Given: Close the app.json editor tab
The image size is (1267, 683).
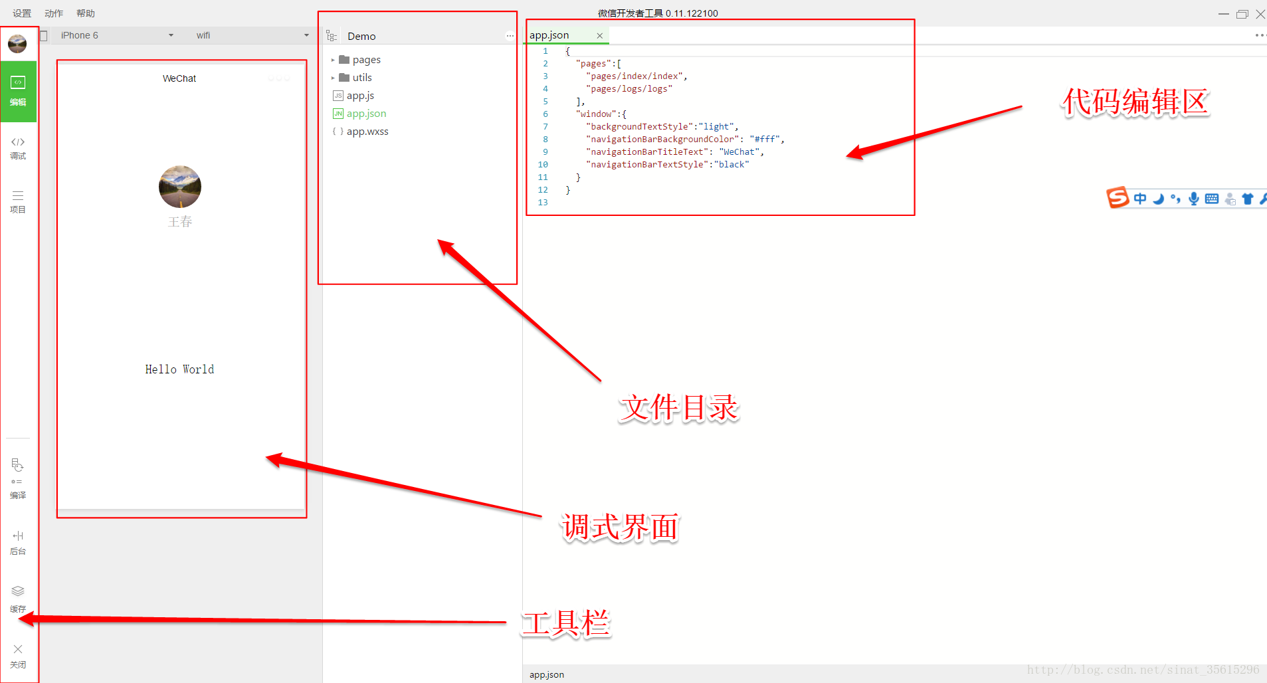Looking at the screenshot, I should point(599,36).
